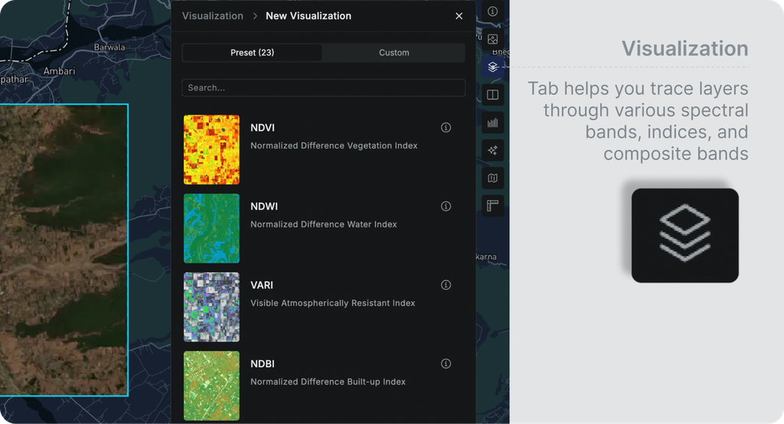Viewport: 784px width, 424px height.
Task: Show info for NDWI preset
Action: click(x=446, y=206)
